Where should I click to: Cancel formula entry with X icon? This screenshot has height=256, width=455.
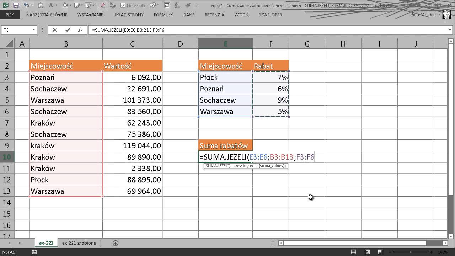pyautogui.click(x=54, y=30)
